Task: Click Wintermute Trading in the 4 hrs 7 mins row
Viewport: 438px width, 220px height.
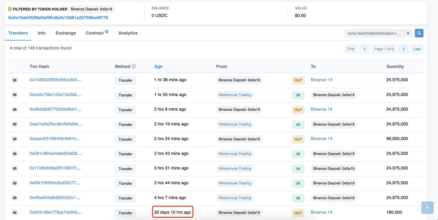Action: [x=235, y=198]
